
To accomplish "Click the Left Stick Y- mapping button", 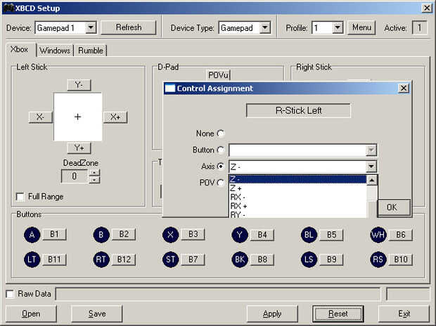I will pyautogui.click(x=79, y=85).
